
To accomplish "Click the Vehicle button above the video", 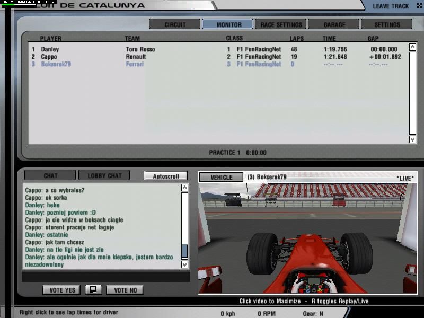I will (221, 177).
